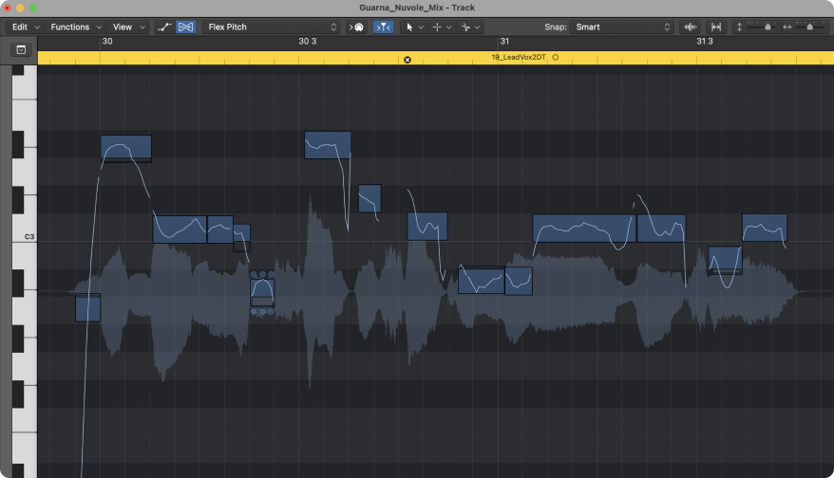Click the 31 3 ruler position

[x=705, y=42]
